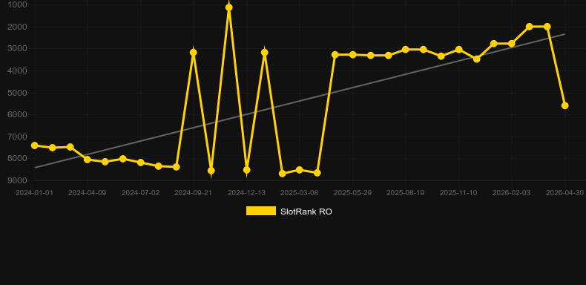Click the 9000 y-axis rank label
Viewport: 586px width, 285px height.
18,180
